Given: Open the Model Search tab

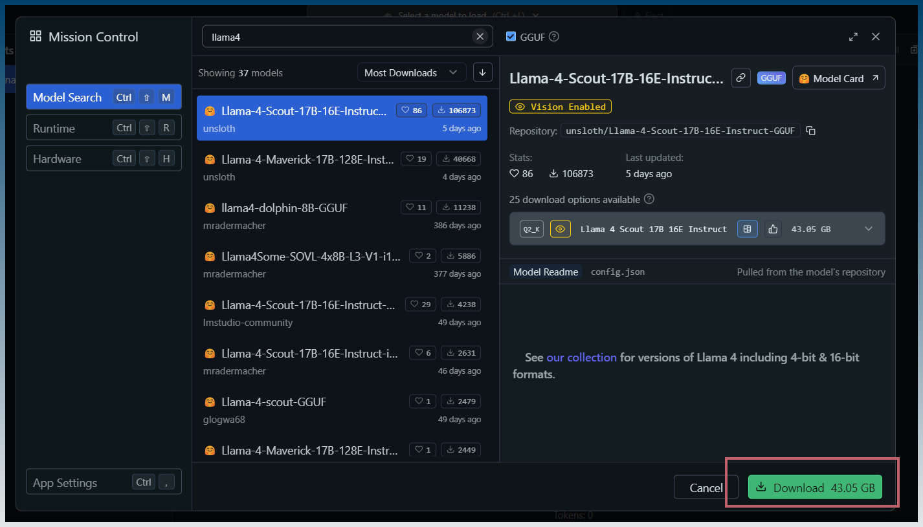Looking at the screenshot, I should point(104,97).
